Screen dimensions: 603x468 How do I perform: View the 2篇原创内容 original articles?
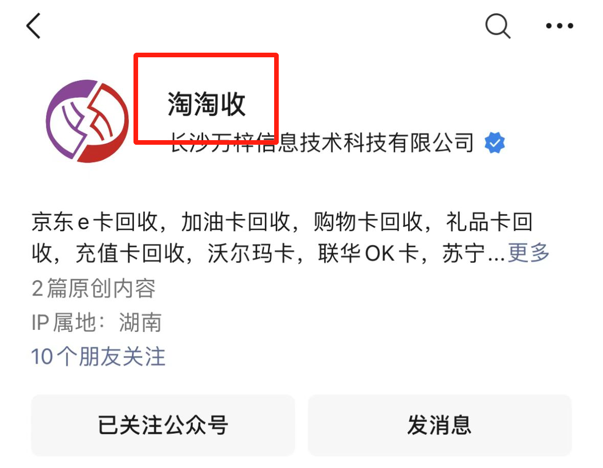tap(94, 288)
